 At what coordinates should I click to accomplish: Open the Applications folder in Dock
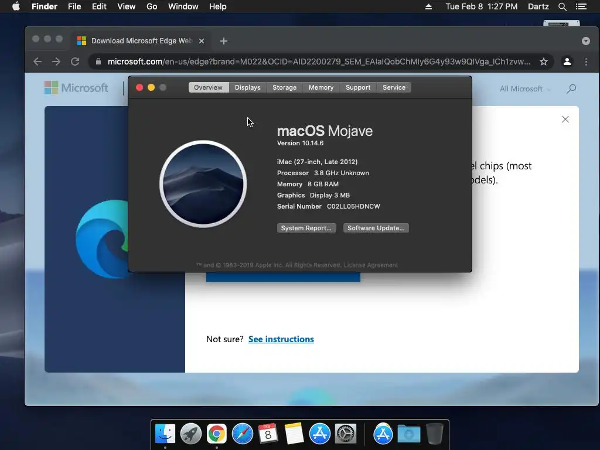pos(383,434)
